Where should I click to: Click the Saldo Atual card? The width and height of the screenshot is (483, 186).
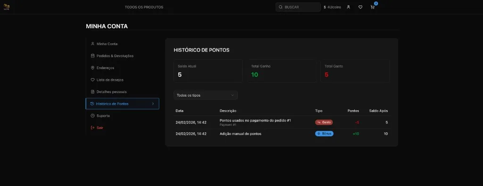pos(208,71)
